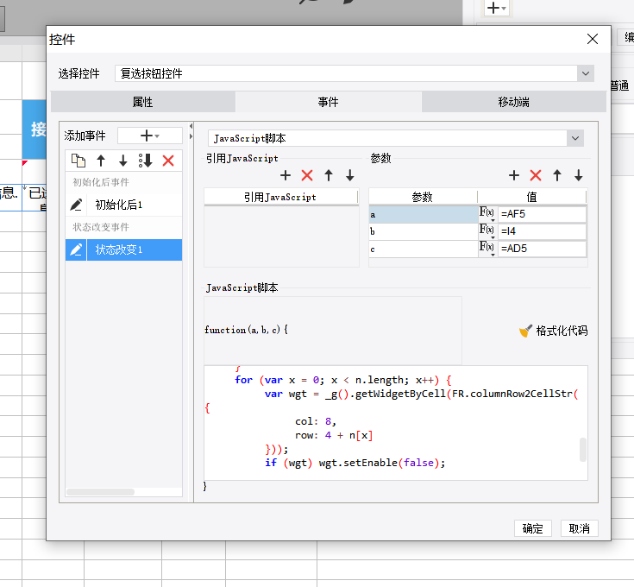The width and height of the screenshot is (634, 587).
Task: Add a referenced JavaScript with plus icon
Action: [286, 175]
